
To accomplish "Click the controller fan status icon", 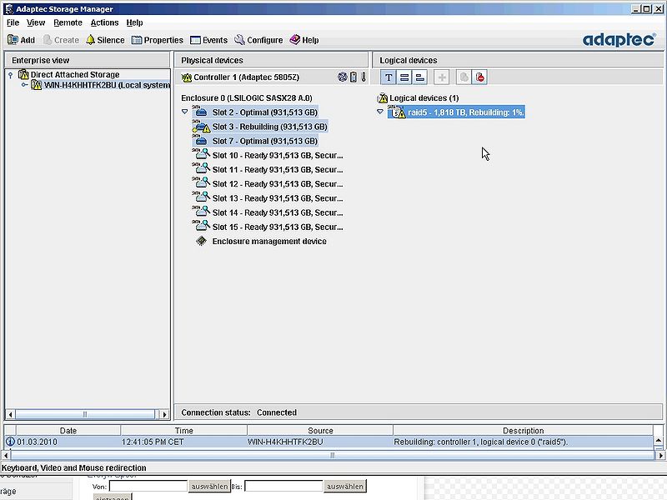I will pyautogui.click(x=343, y=77).
